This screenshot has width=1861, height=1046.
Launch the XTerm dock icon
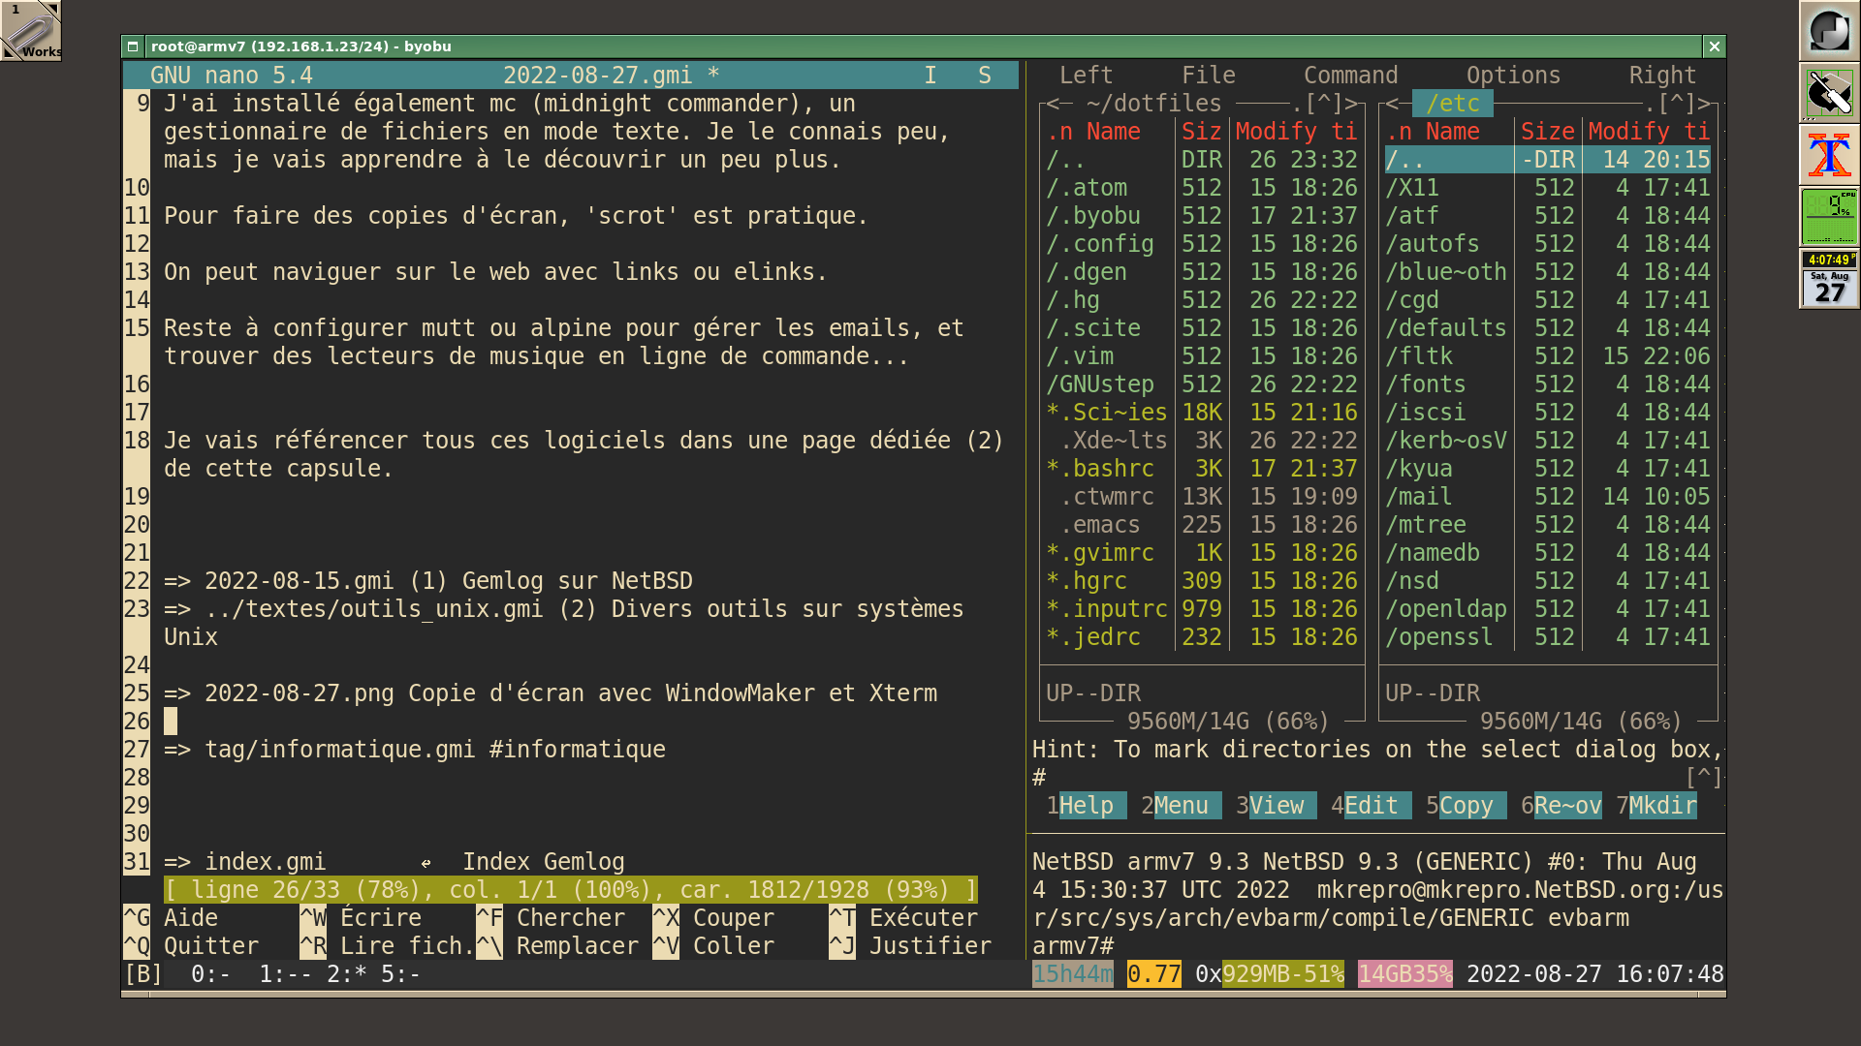pos(1829,155)
